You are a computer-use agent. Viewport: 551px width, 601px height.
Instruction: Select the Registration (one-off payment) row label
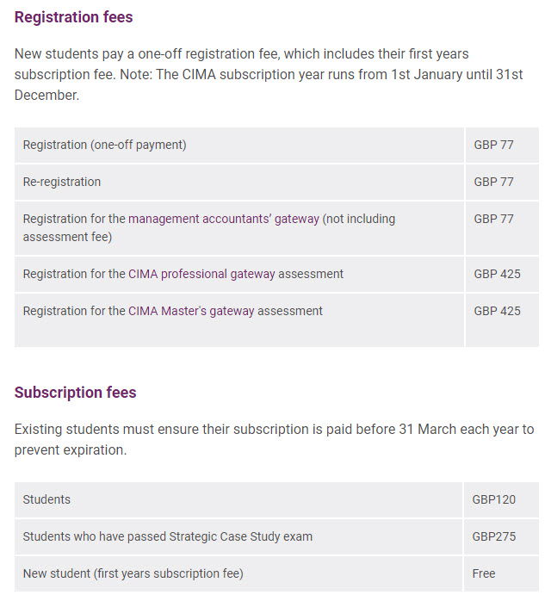104,145
